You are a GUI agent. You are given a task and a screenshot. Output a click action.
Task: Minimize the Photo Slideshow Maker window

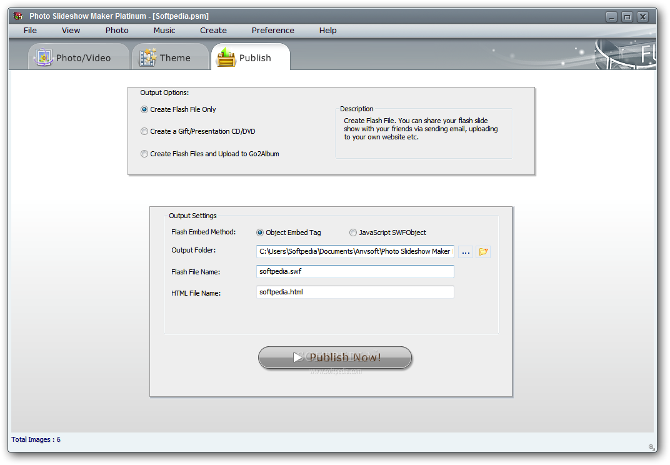pyautogui.click(x=611, y=17)
